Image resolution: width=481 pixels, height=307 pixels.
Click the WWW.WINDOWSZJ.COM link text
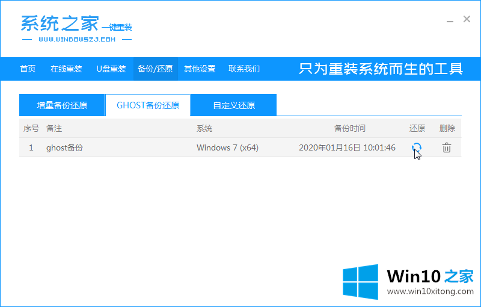click(77, 39)
